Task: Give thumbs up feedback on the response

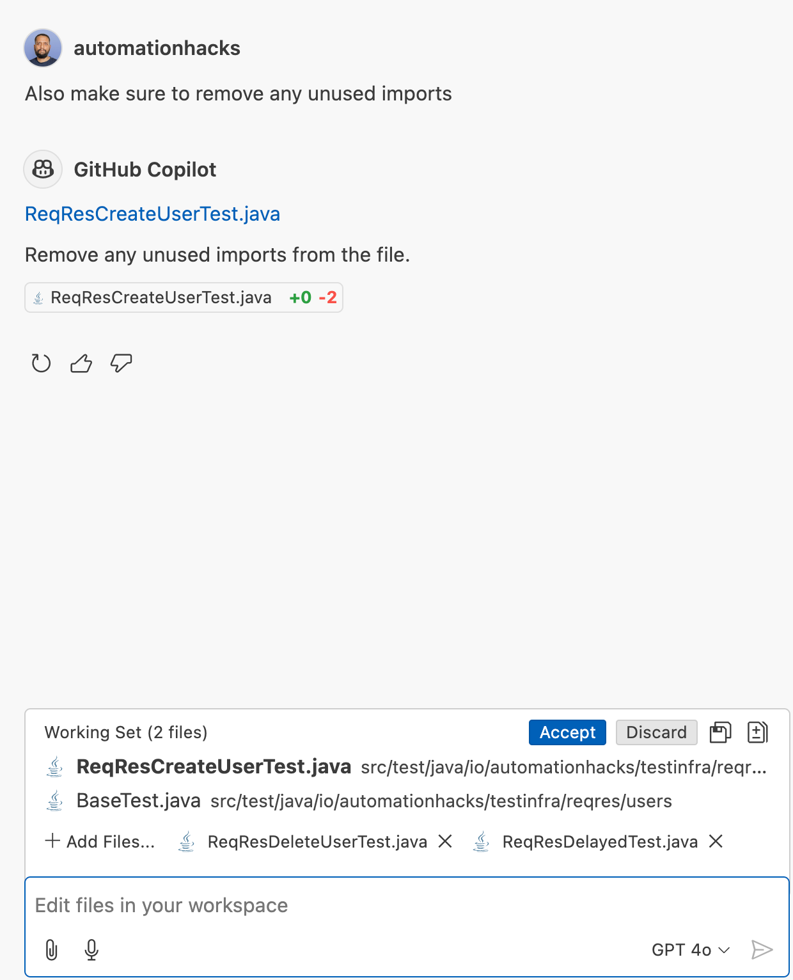Action: [81, 363]
